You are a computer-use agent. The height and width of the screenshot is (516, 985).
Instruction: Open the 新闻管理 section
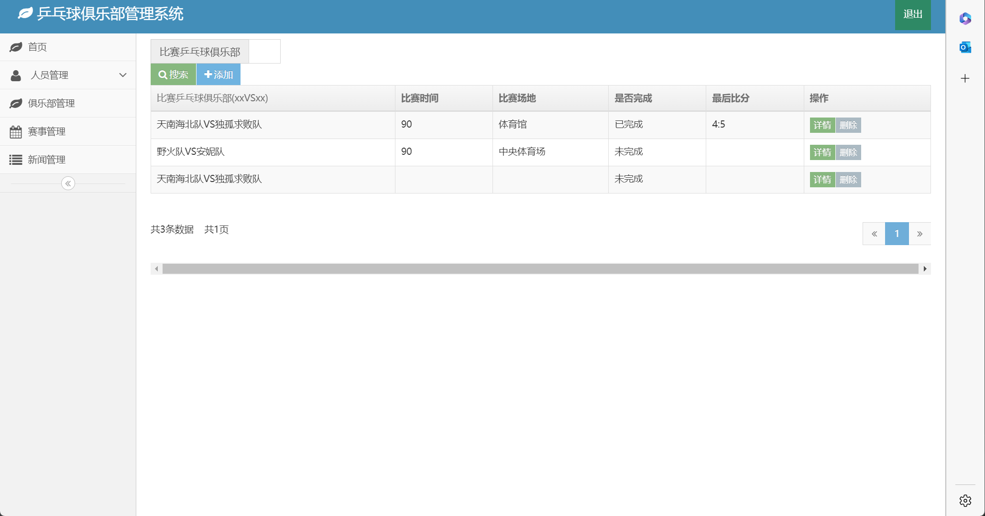point(47,160)
